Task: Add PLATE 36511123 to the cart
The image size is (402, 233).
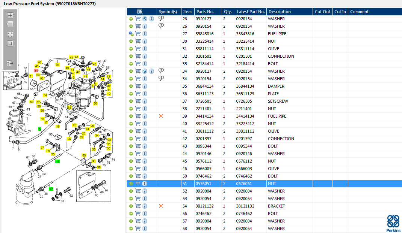Action: tap(138, 94)
